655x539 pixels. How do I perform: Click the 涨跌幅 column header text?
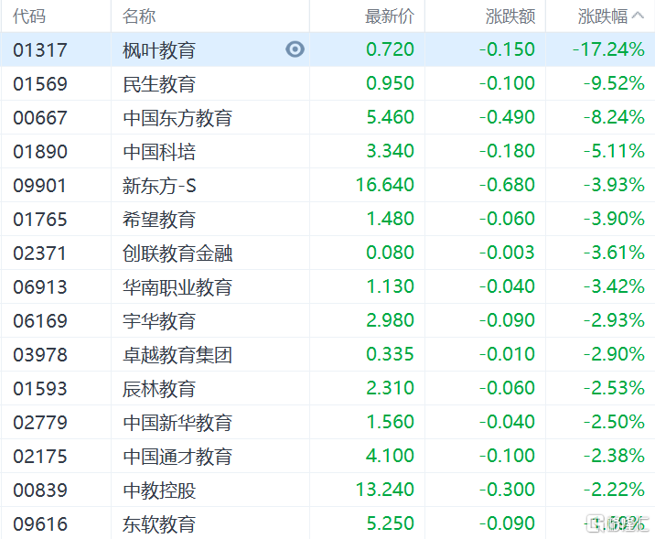pos(603,16)
